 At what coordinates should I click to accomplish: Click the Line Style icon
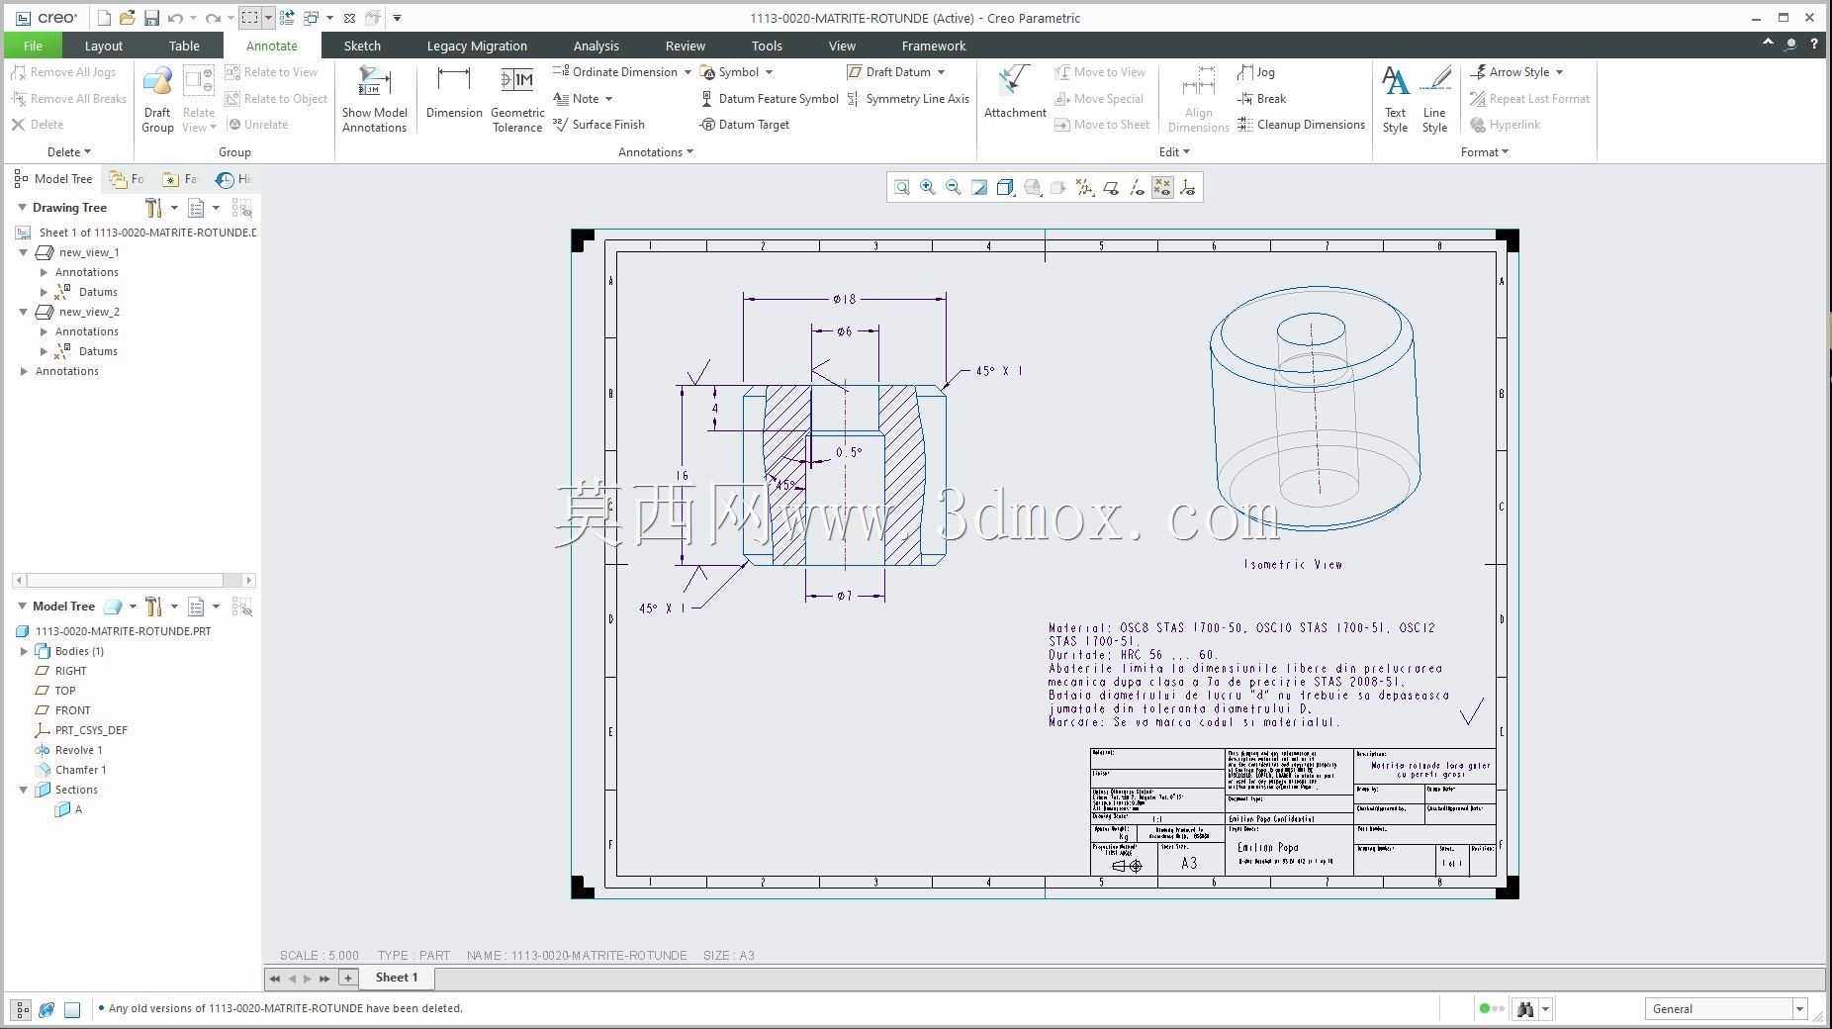(x=1434, y=99)
